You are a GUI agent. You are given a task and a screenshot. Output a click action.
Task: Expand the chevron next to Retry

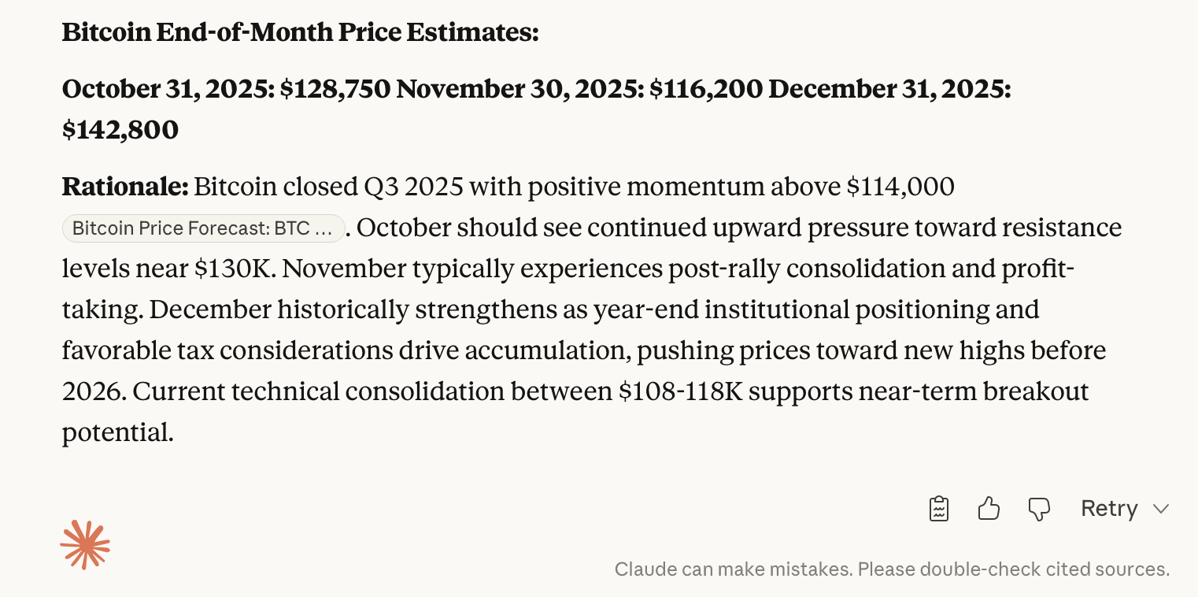click(x=1161, y=509)
